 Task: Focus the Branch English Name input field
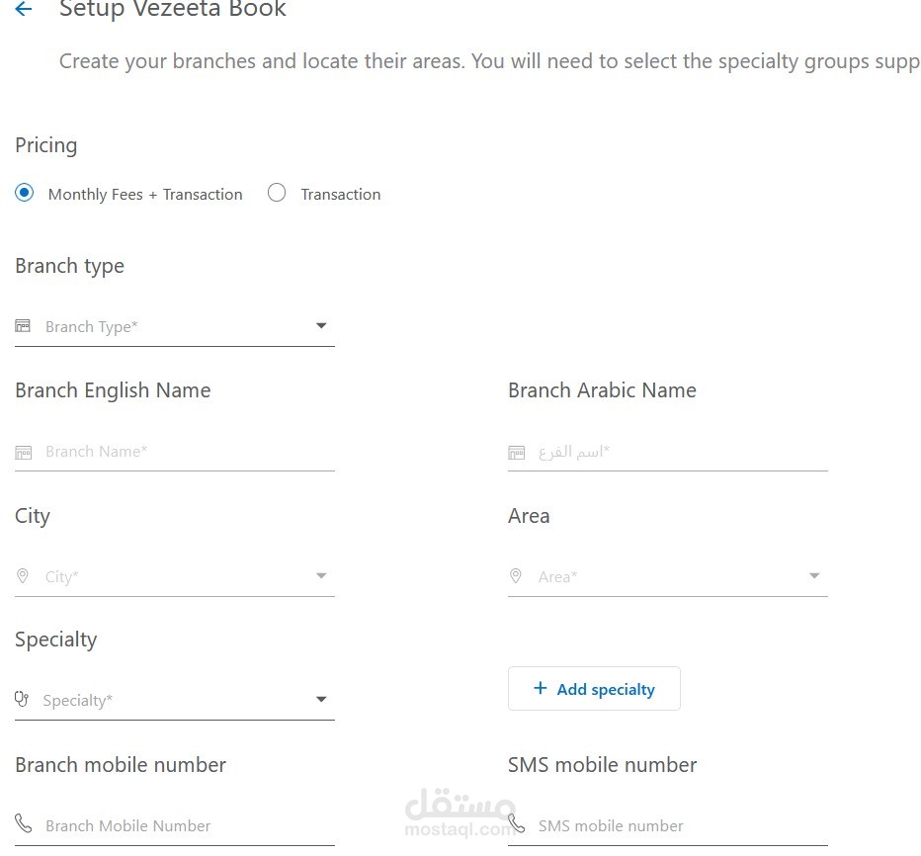[188, 452]
